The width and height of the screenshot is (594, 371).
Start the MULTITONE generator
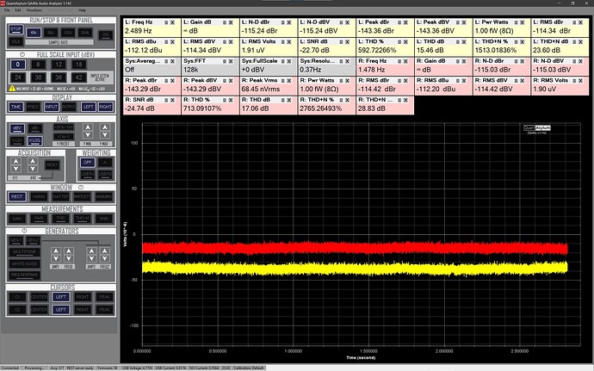click(25, 252)
